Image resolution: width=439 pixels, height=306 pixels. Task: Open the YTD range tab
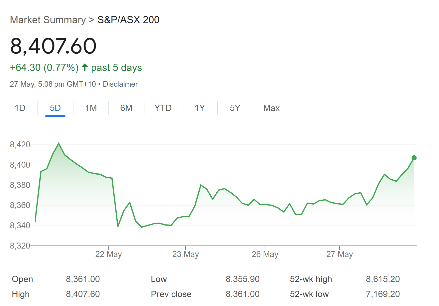point(163,108)
